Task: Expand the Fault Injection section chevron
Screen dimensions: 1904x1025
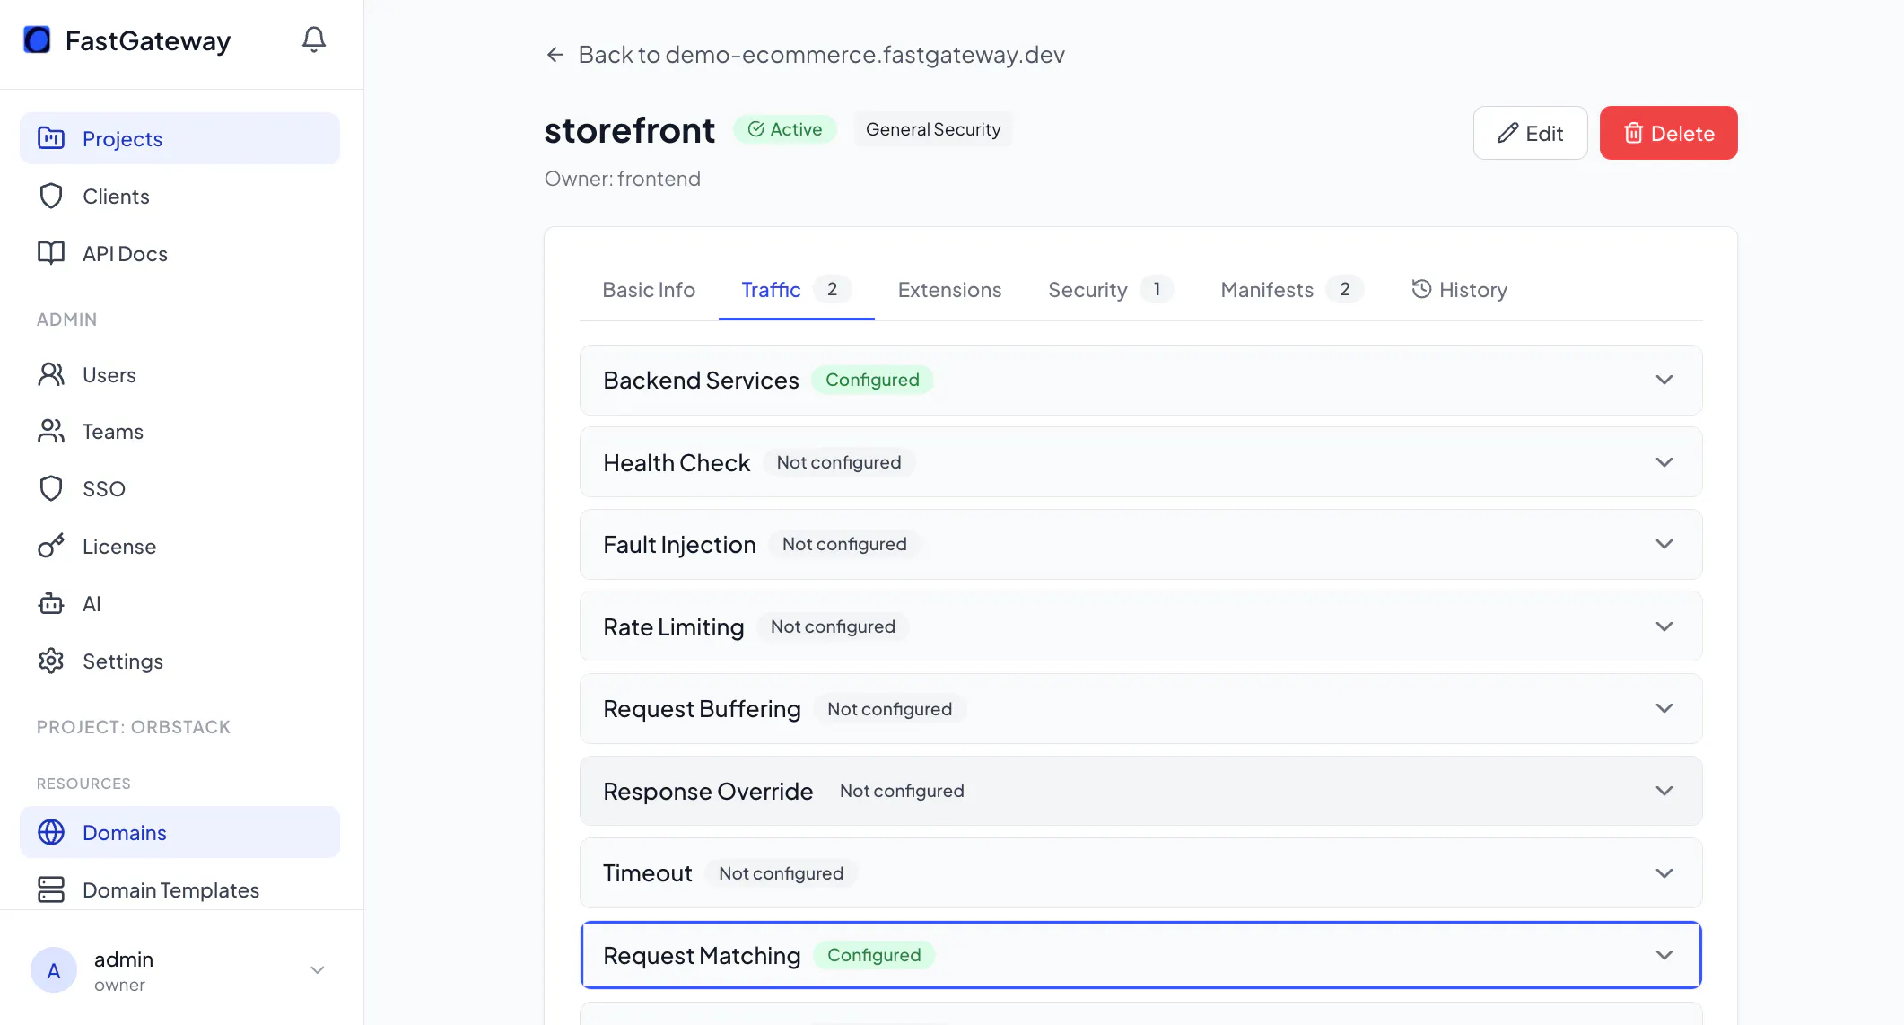Action: pos(1664,544)
